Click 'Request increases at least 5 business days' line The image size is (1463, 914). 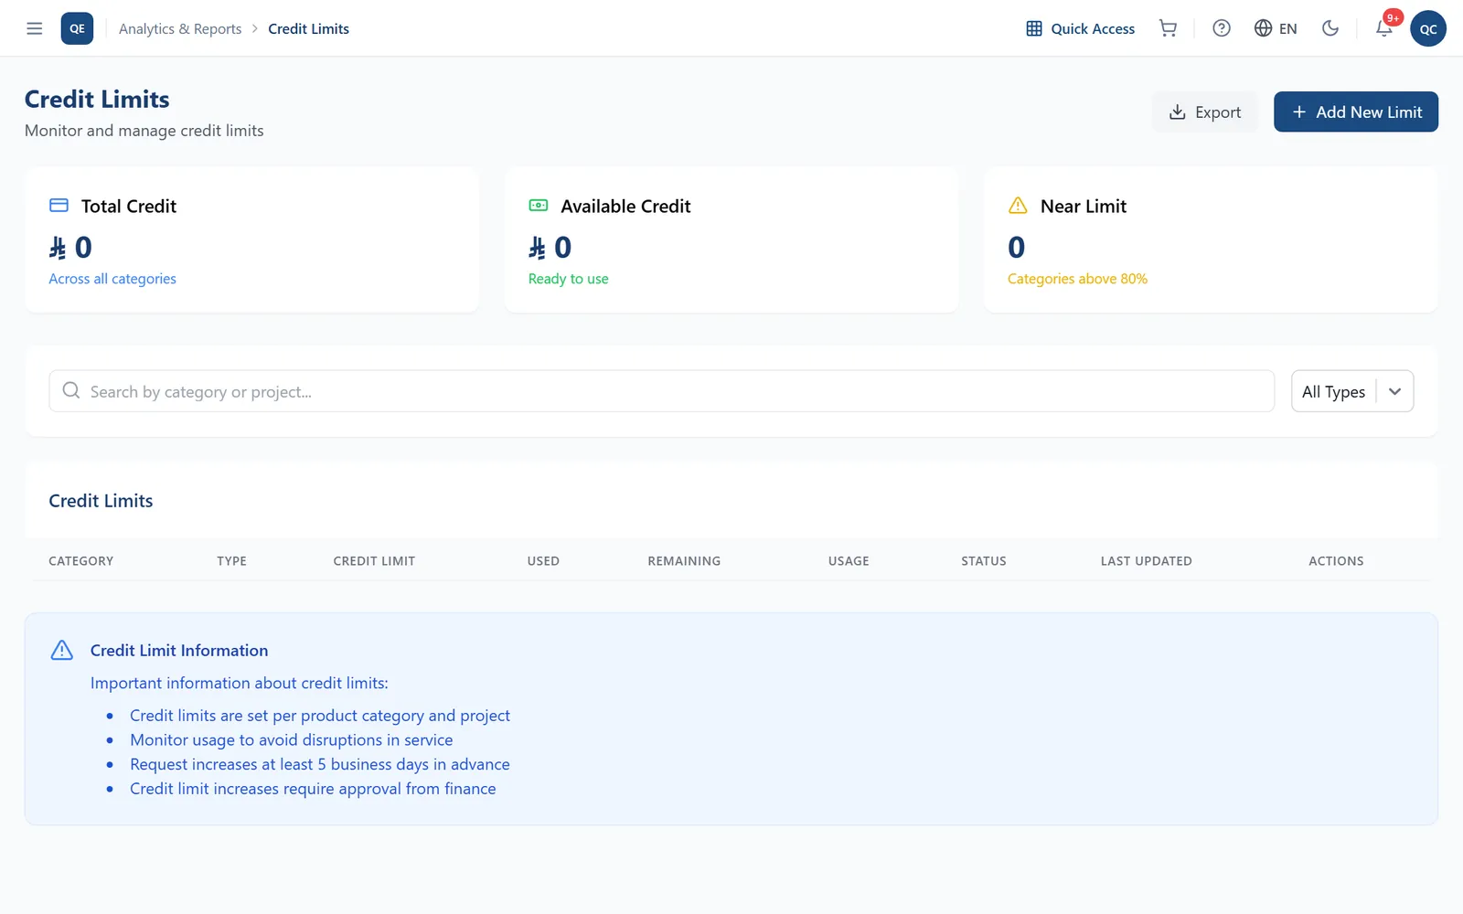[320, 764]
